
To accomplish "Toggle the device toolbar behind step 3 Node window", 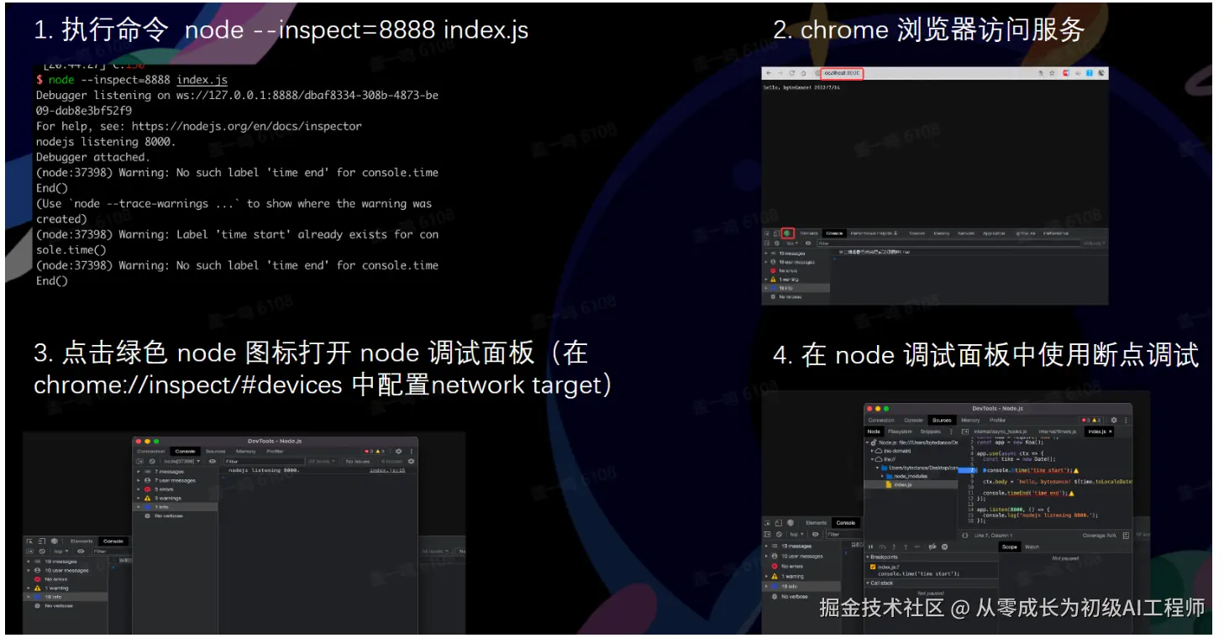I will pyautogui.click(x=42, y=541).
